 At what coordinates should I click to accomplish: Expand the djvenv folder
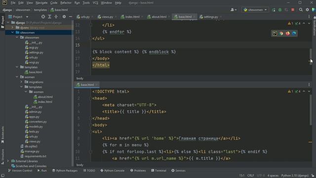coord(12,28)
